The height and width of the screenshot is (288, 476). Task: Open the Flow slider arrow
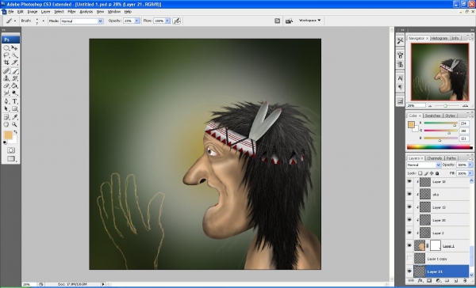(x=167, y=21)
